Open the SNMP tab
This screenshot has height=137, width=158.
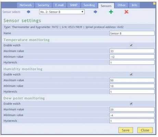click(74, 5)
